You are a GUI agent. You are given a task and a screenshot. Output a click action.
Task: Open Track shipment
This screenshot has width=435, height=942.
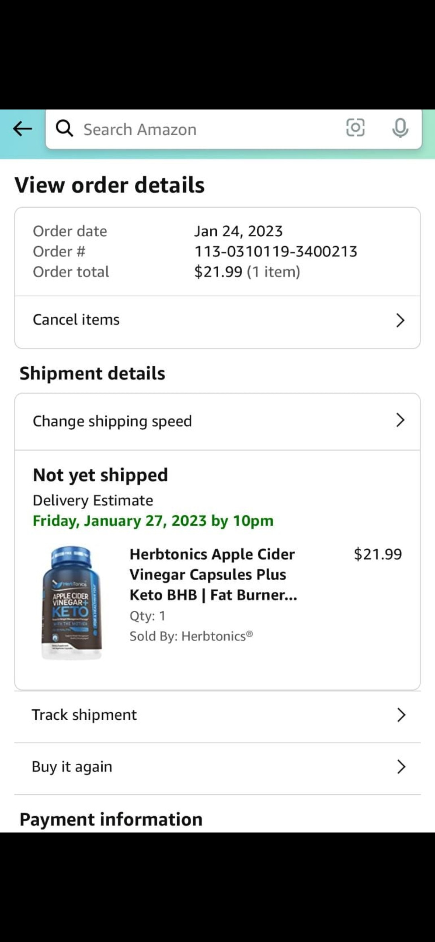pyautogui.click(x=85, y=715)
